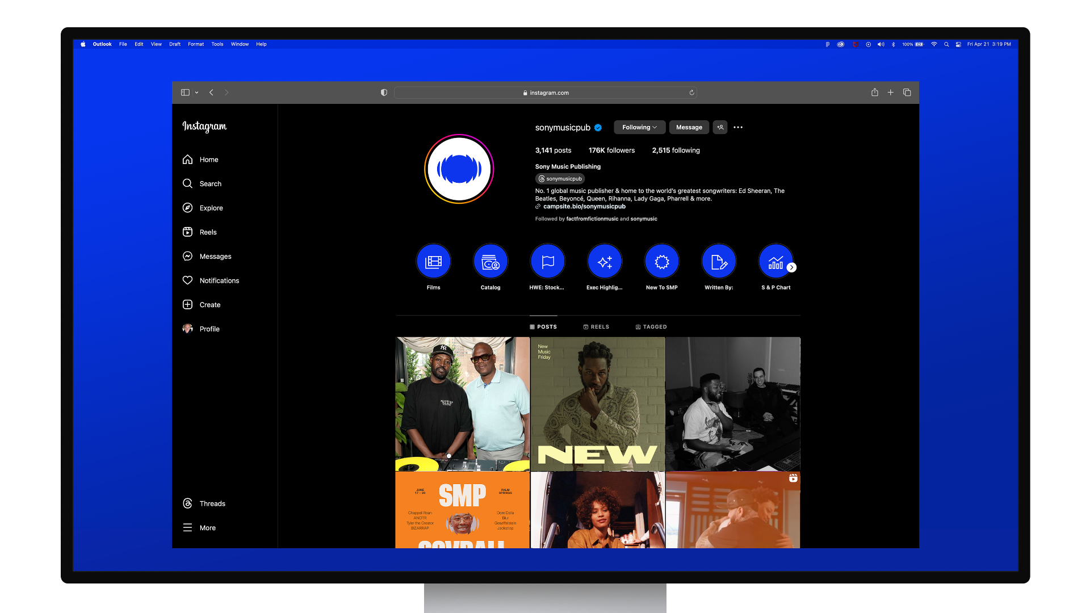Reload the Instagram page

point(691,93)
